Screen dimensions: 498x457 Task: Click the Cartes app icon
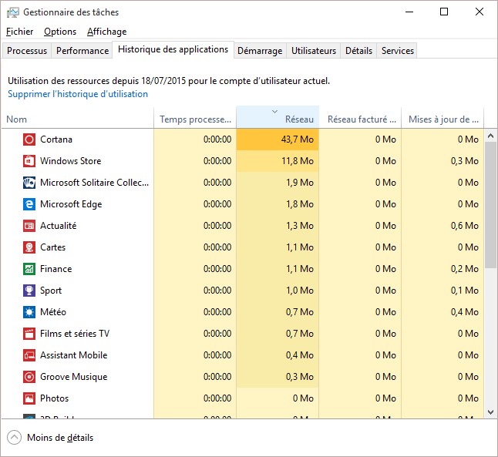(29, 247)
